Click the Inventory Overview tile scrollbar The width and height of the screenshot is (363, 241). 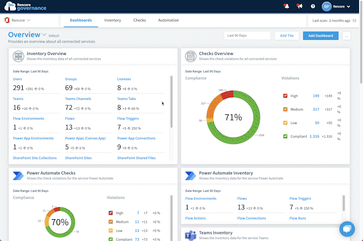click(171, 102)
